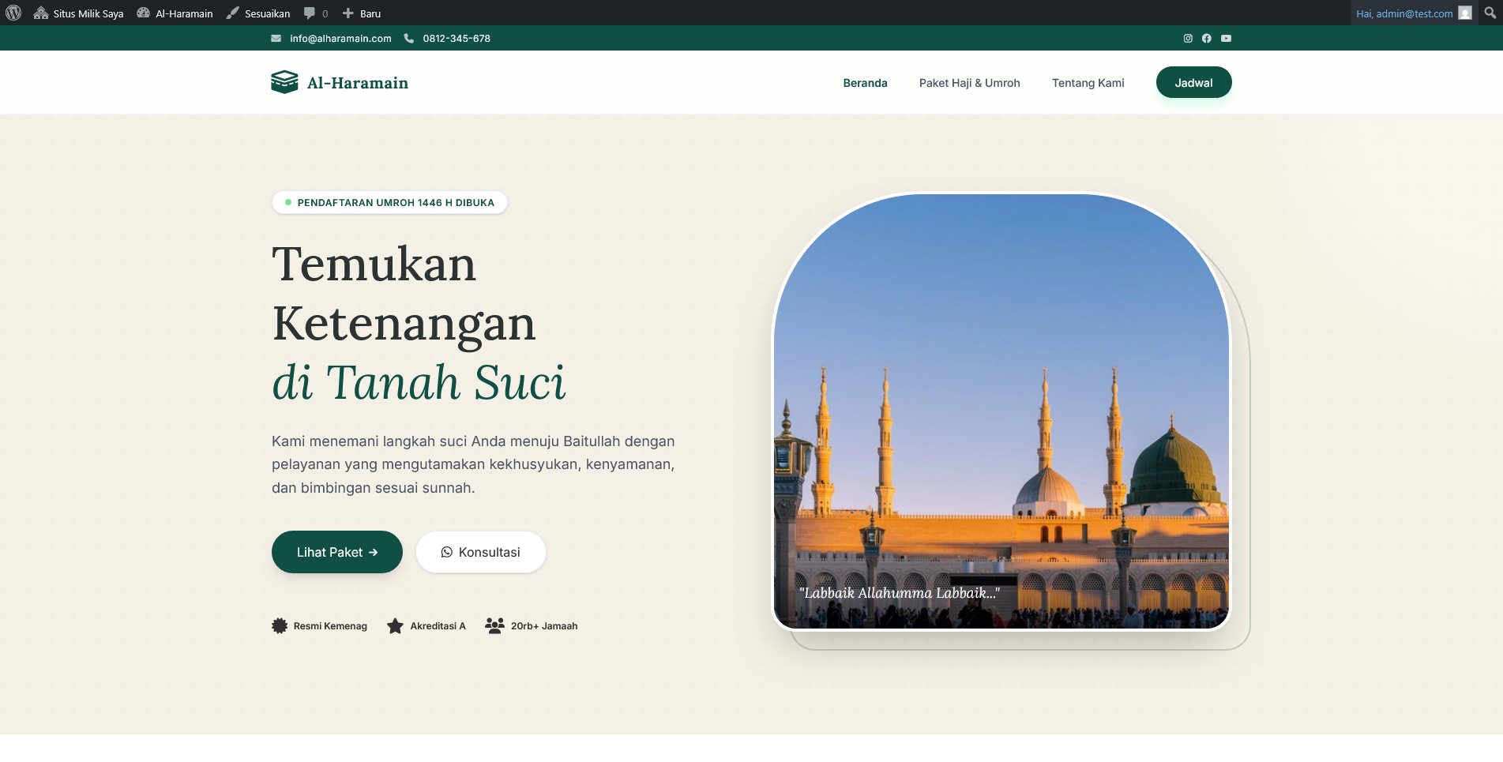
Task: Click the envelope email icon
Action: tap(276, 38)
